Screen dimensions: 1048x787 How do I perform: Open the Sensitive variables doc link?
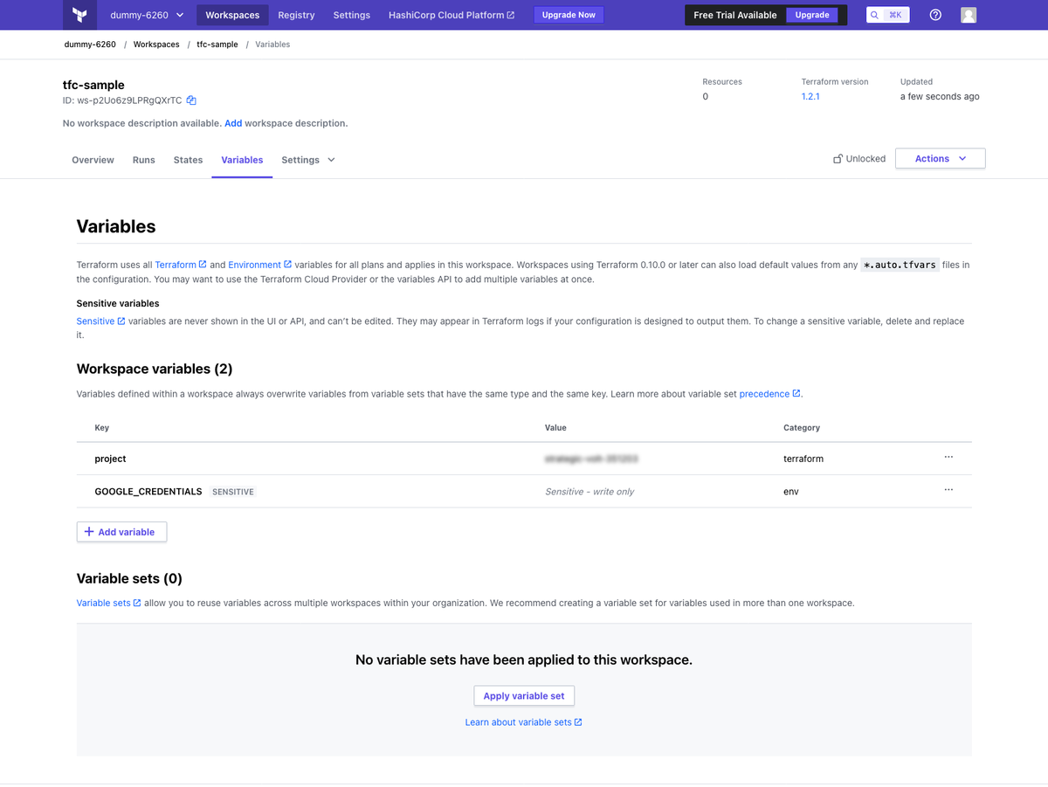[100, 321]
